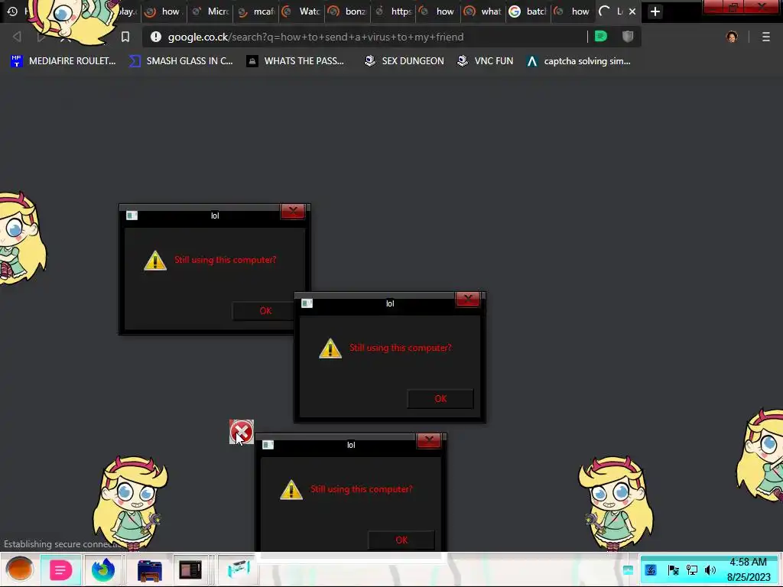Open SMASH GLASS IN C... bookmark

[180, 61]
